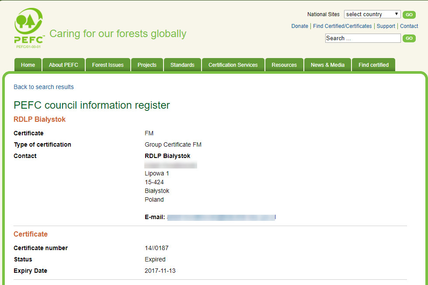This screenshot has width=428, height=285.
Task: Click the PEFC logo
Action: tap(29, 28)
